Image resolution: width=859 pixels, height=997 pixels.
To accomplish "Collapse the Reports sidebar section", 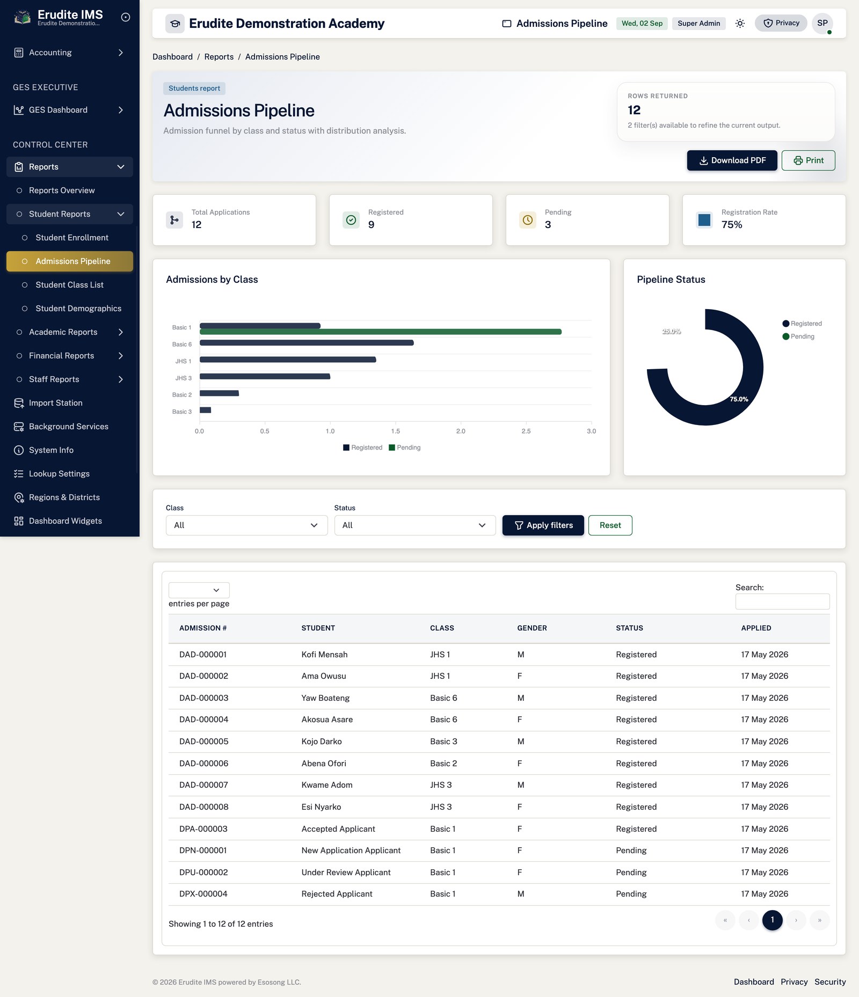I will [70, 167].
